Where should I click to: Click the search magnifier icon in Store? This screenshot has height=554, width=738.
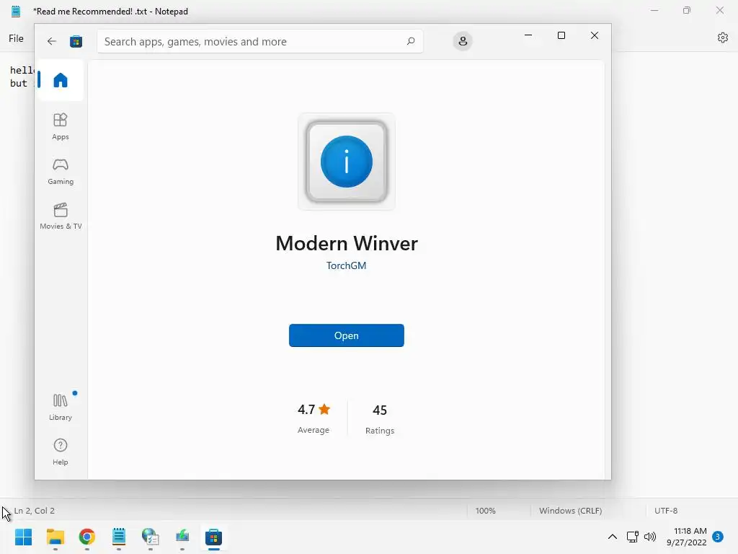410,41
